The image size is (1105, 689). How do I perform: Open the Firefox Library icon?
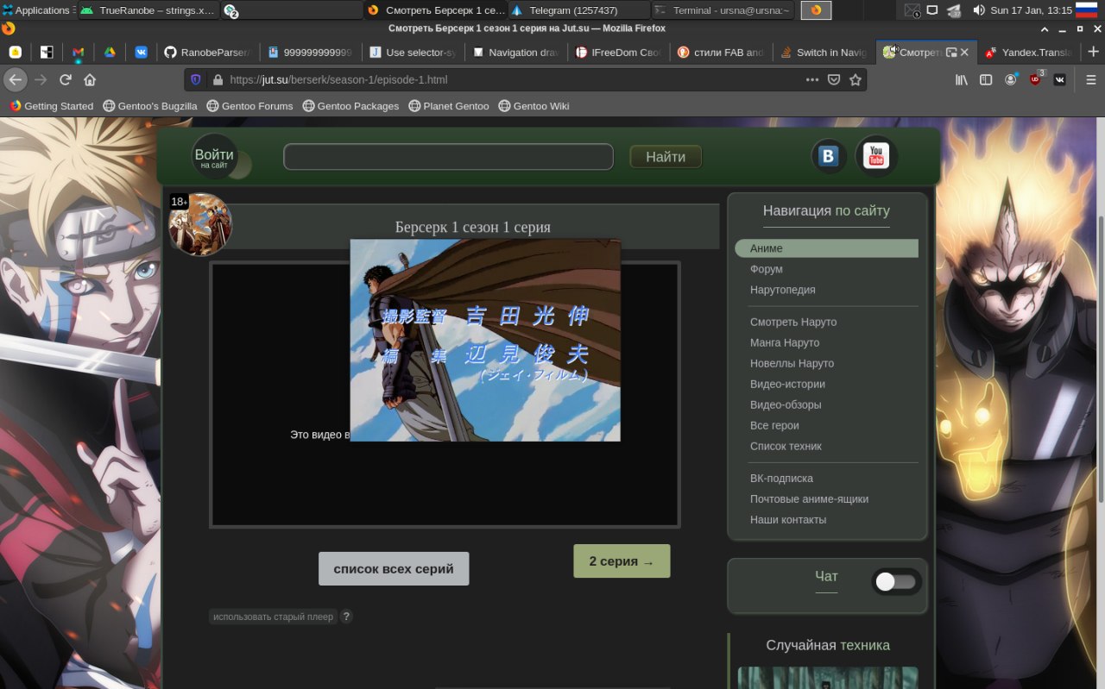[961, 79]
